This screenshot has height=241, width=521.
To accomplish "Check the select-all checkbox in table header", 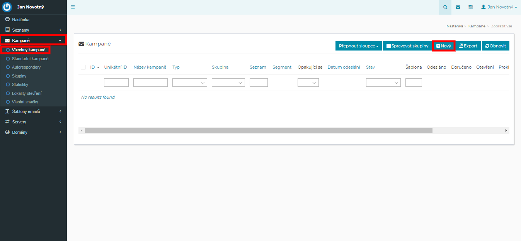I will click(83, 67).
